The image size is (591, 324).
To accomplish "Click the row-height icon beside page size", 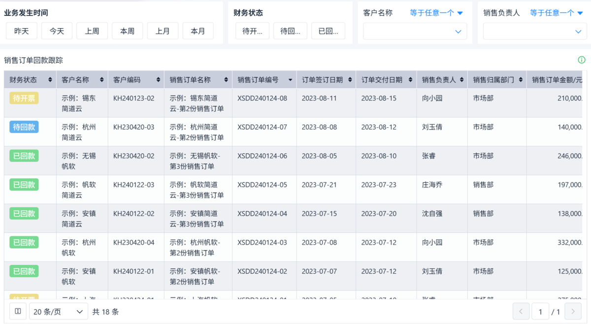I will [18, 311].
